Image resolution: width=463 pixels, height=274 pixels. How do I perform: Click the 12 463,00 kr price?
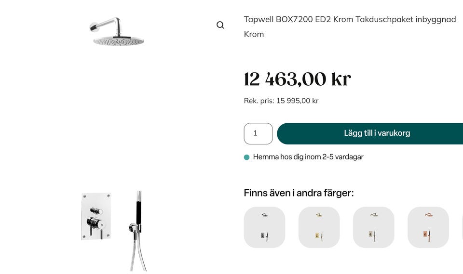tap(297, 79)
